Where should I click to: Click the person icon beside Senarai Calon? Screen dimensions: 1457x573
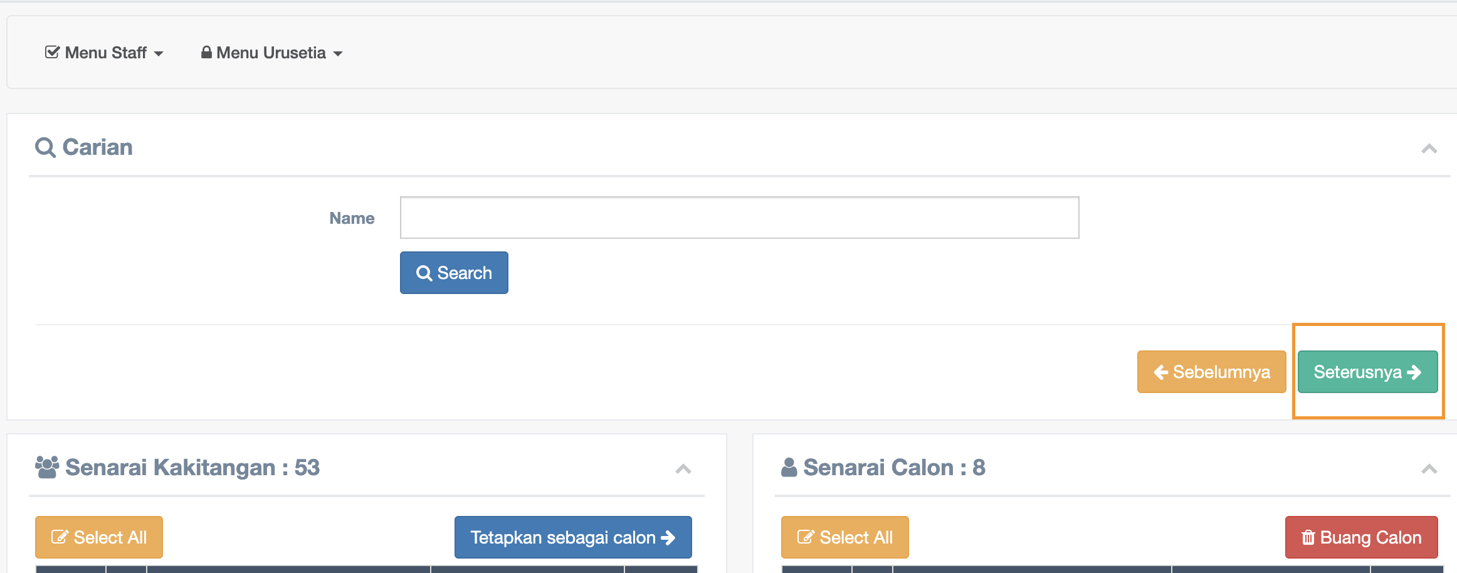point(789,468)
